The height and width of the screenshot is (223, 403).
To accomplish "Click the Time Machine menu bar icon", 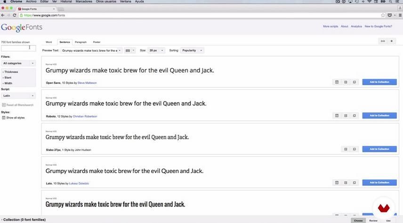I will (357, 1).
